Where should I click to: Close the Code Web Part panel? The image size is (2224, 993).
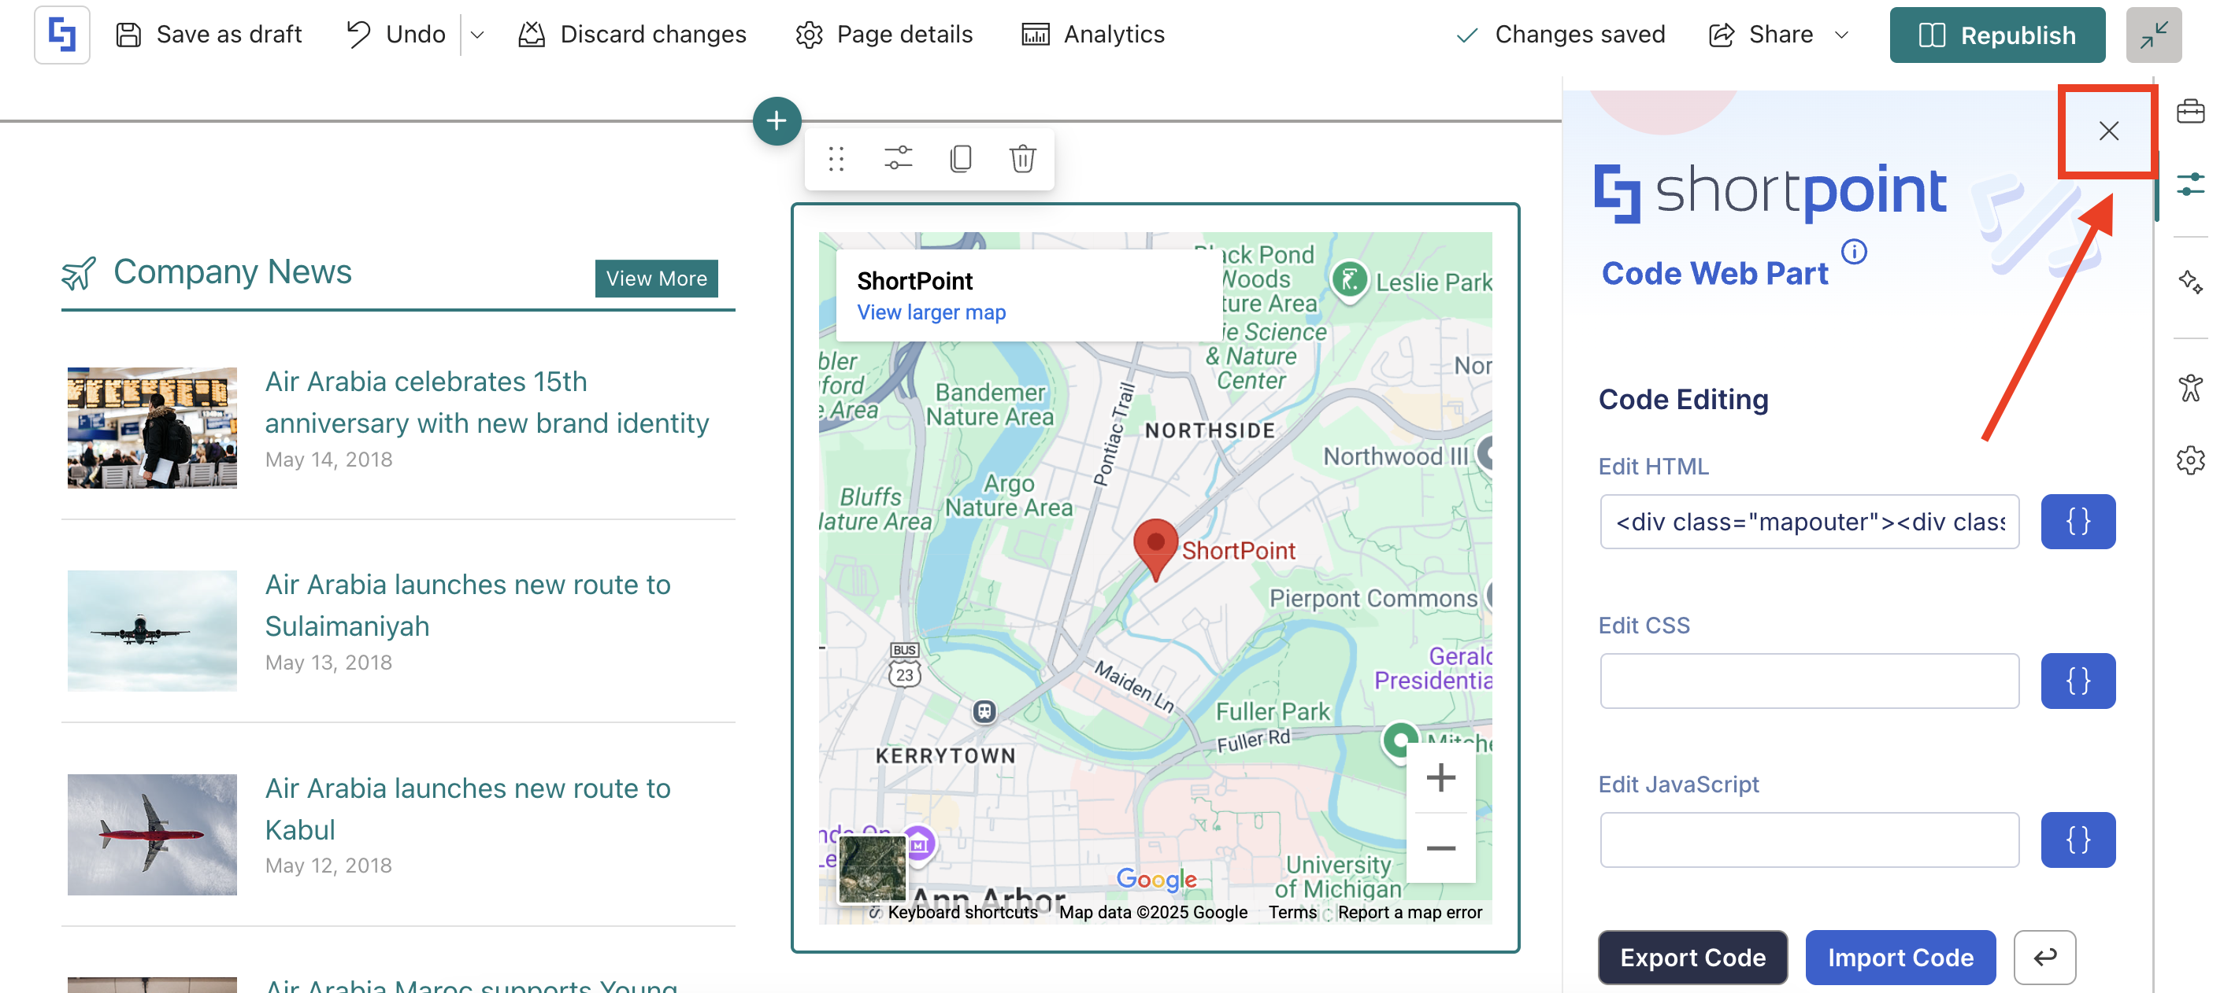click(2107, 131)
